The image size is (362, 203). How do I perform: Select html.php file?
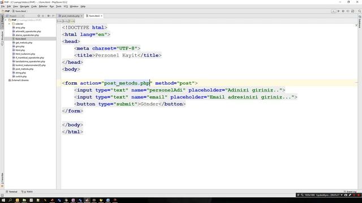pyautogui.click(x=19, y=50)
